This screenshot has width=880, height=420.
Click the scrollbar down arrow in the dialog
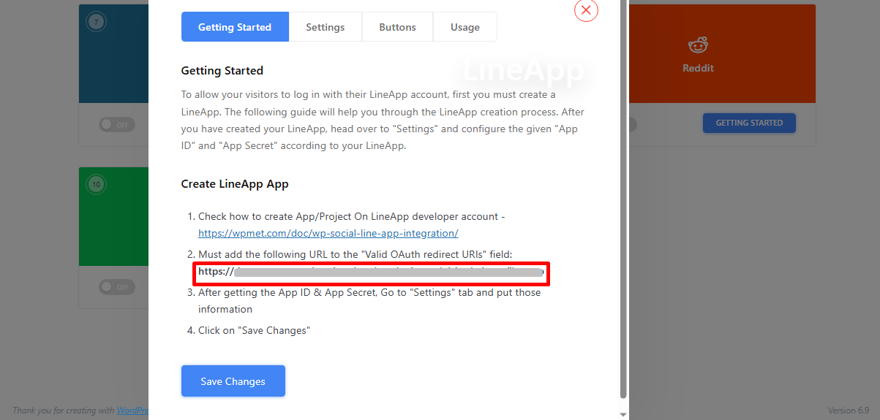pos(623,414)
